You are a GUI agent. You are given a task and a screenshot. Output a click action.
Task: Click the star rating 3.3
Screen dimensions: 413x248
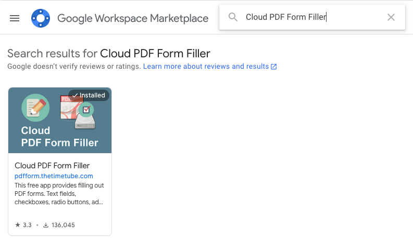pyautogui.click(x=23, y=225)
